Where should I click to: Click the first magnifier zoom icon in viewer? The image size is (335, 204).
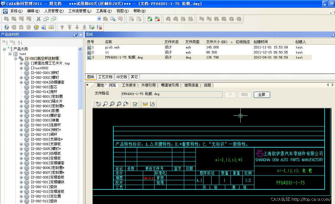click(105, 104)
